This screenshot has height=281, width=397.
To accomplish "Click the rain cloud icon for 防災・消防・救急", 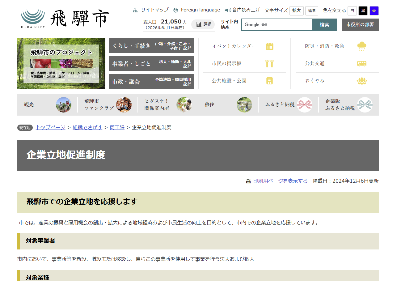I will 362,46.
